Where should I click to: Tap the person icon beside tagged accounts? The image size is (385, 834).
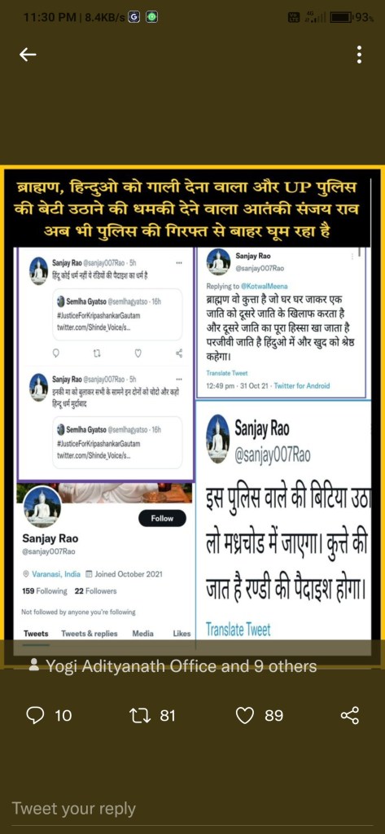click(34, 665)
